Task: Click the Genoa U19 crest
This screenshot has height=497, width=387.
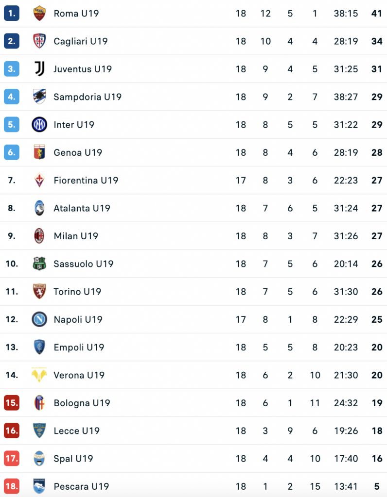Action: coord(39,152)
